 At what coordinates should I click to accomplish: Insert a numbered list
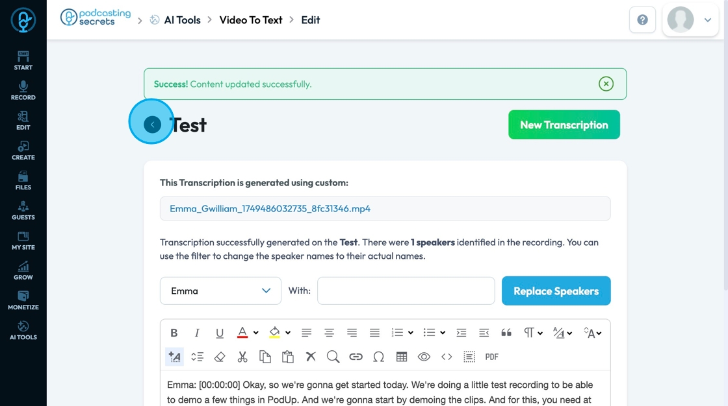[x=397, y=333]
